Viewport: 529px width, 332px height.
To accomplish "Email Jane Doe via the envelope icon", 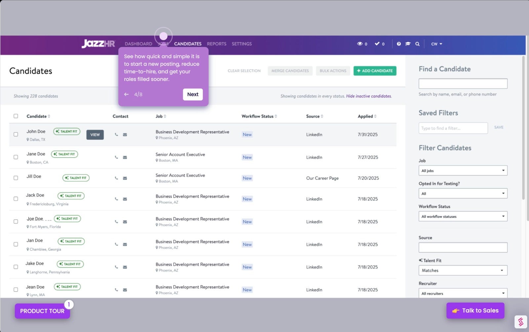I will 125,157.
